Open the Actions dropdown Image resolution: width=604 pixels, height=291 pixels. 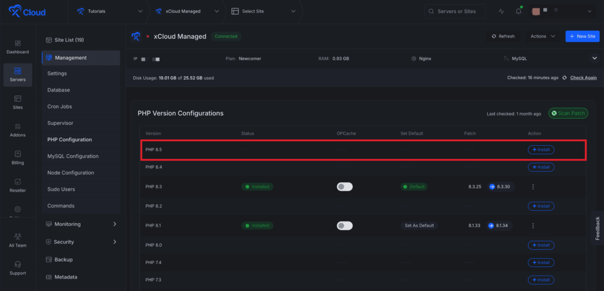pos(543,36)
